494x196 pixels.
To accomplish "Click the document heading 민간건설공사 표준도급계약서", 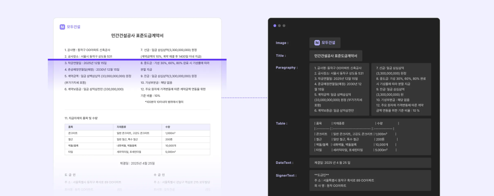I will pos(137,36).
